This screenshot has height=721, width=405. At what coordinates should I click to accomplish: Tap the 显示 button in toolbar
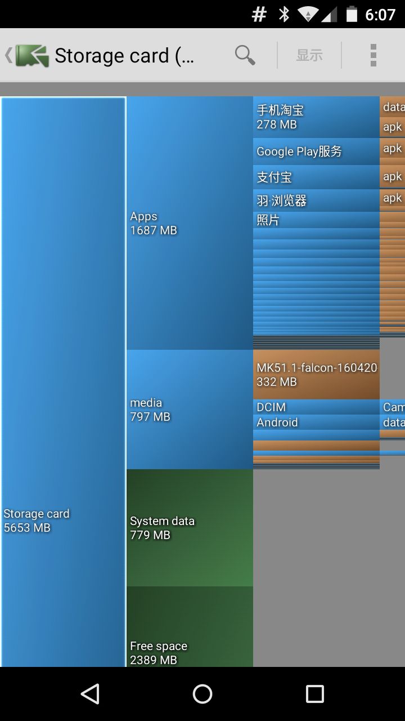tap(309, 55)
